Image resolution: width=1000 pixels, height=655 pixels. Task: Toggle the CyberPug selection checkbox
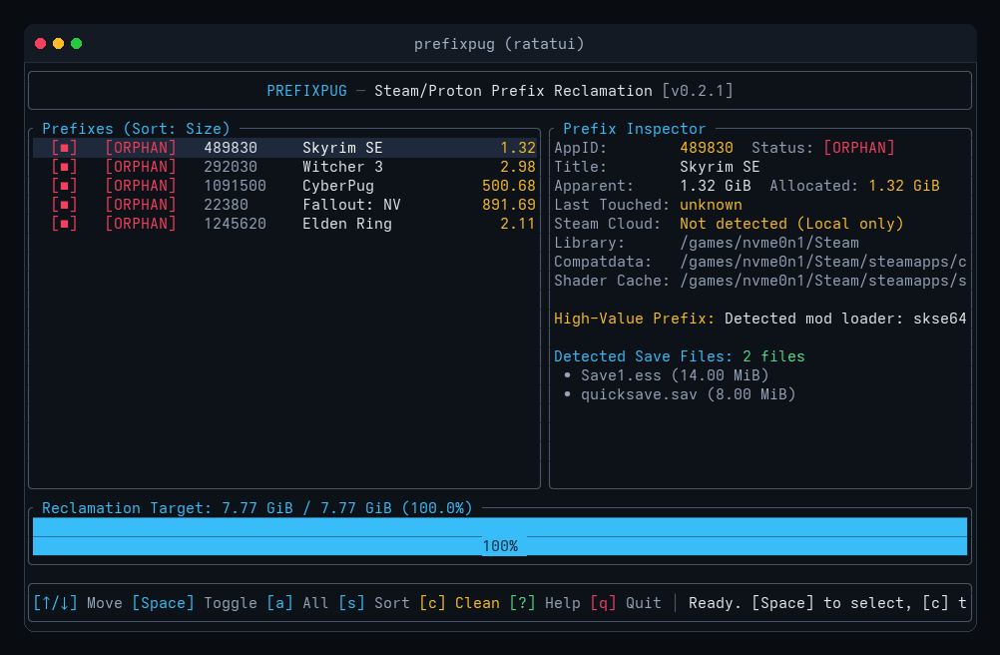tap(64, 187)
